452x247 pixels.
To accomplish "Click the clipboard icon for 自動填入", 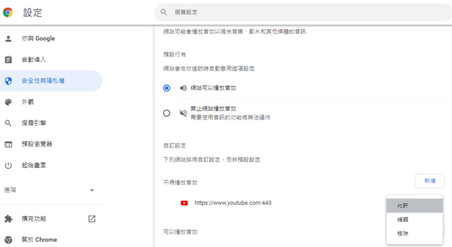I will click(x=8, y=60).
